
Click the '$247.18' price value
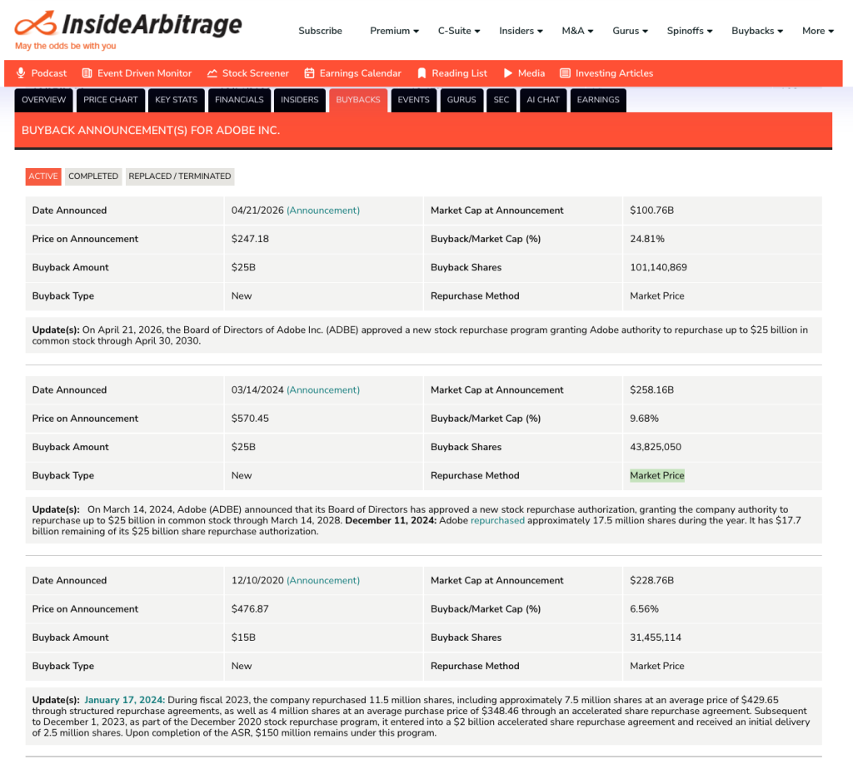tap(250, 239)
